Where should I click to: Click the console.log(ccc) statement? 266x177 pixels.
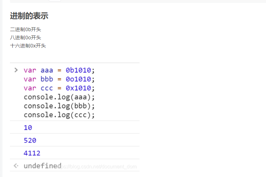(x=59, y=115)
